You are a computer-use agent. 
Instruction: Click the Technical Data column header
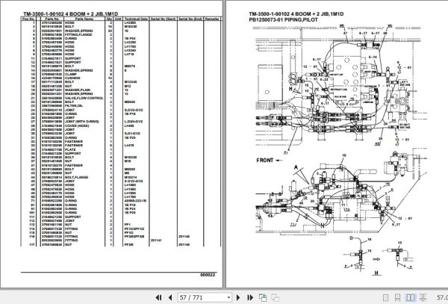click(136, 19)
